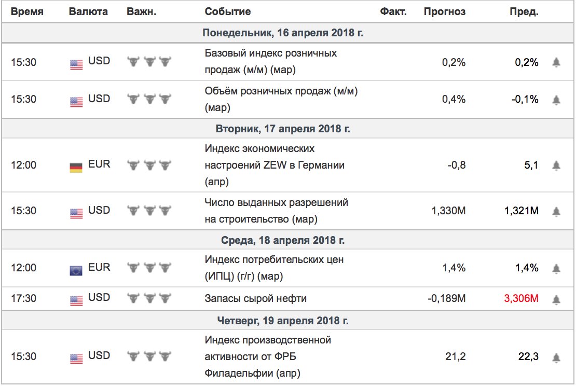The height and width of the screenshot is (386, 576).
Task: Click the bell icon for the ZEW Германии row
Action: coord(556,166)
